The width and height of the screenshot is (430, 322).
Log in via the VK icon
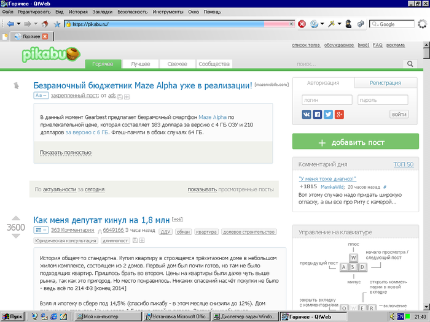(x=307, y=114)
